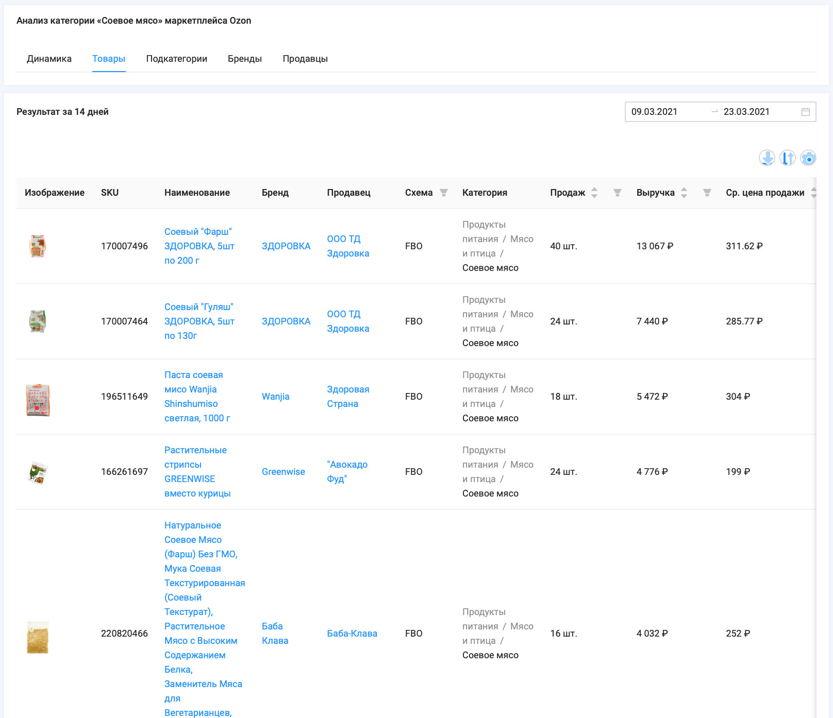Click revenue value 5 472 ₽
The width and height of the screenshot is (833, 718).
pos(652,397)
